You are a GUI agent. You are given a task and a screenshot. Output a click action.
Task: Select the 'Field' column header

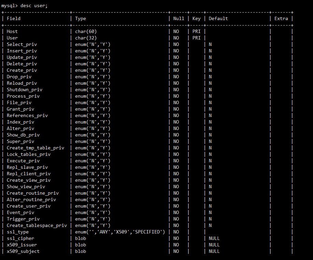[x=14, y=18]
